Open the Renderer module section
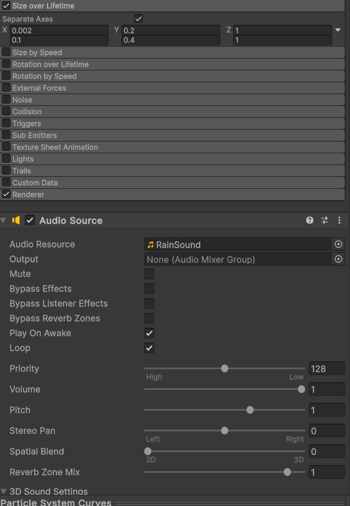The height and width of the screenshot is (506, 350). click(173, 194)
